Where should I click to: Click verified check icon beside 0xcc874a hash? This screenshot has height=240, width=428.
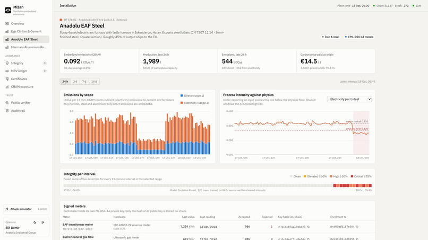[x=279, y=227]
